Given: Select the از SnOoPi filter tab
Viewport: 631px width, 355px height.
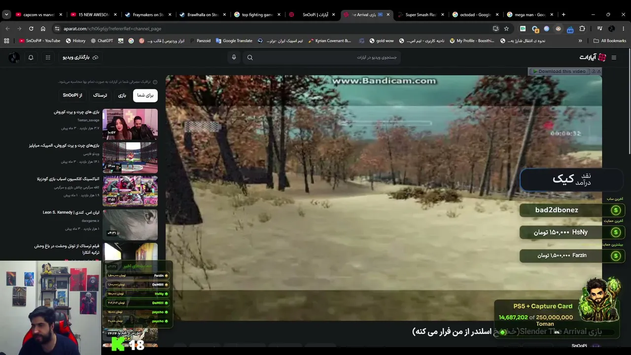Looking at the screenshot, I should tap(72, 95).
